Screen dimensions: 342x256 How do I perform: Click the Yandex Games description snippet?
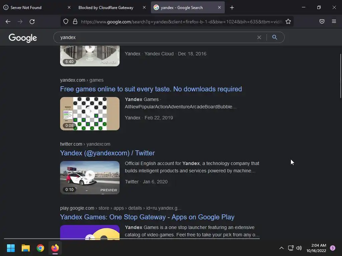click(192, 231)
